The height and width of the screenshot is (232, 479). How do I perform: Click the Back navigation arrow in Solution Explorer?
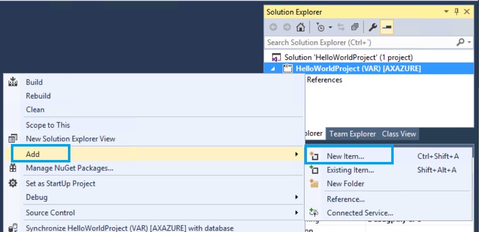pos(273,27)
